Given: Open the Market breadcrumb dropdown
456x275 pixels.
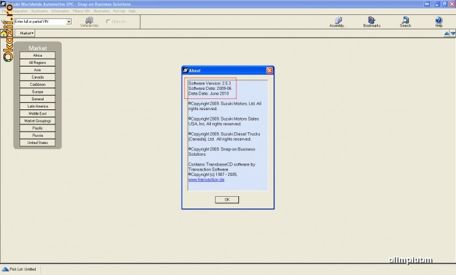Looking at the screenshot, I should [27, 33].
